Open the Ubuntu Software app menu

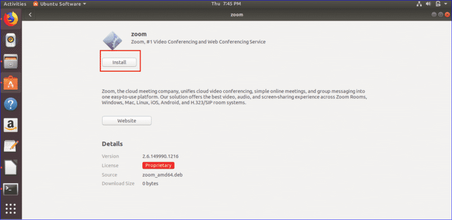[x=60, y=4]
